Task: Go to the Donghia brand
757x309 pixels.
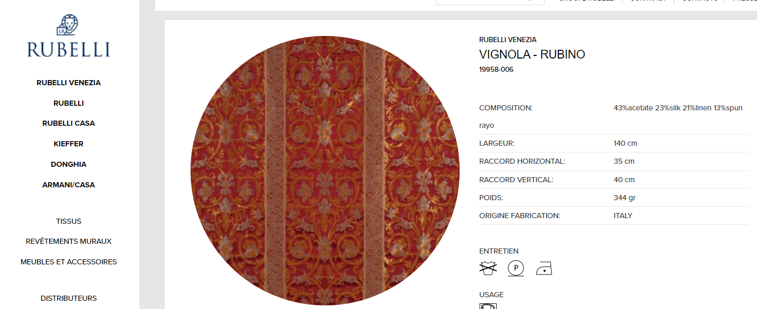Action: (x=68, y=164)
